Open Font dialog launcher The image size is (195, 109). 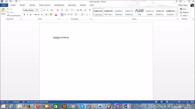(59, 19)
